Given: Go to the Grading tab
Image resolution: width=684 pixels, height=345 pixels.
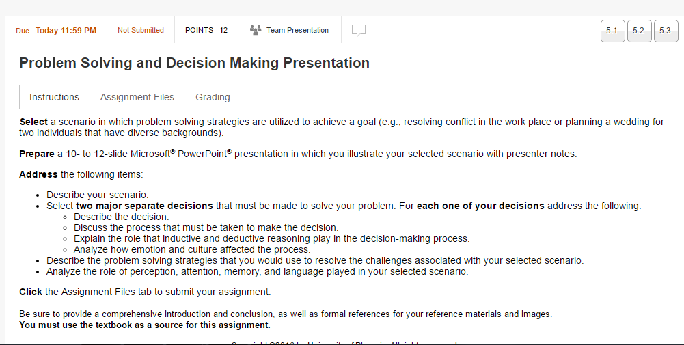Looking at the screenshot, I should point(213,97).
